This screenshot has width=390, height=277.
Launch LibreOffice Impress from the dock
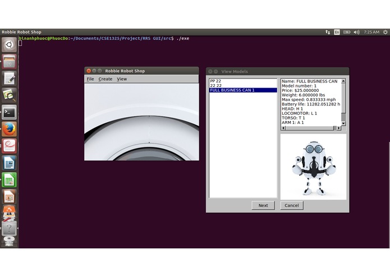pyautogui.click(x=9, y=197)
